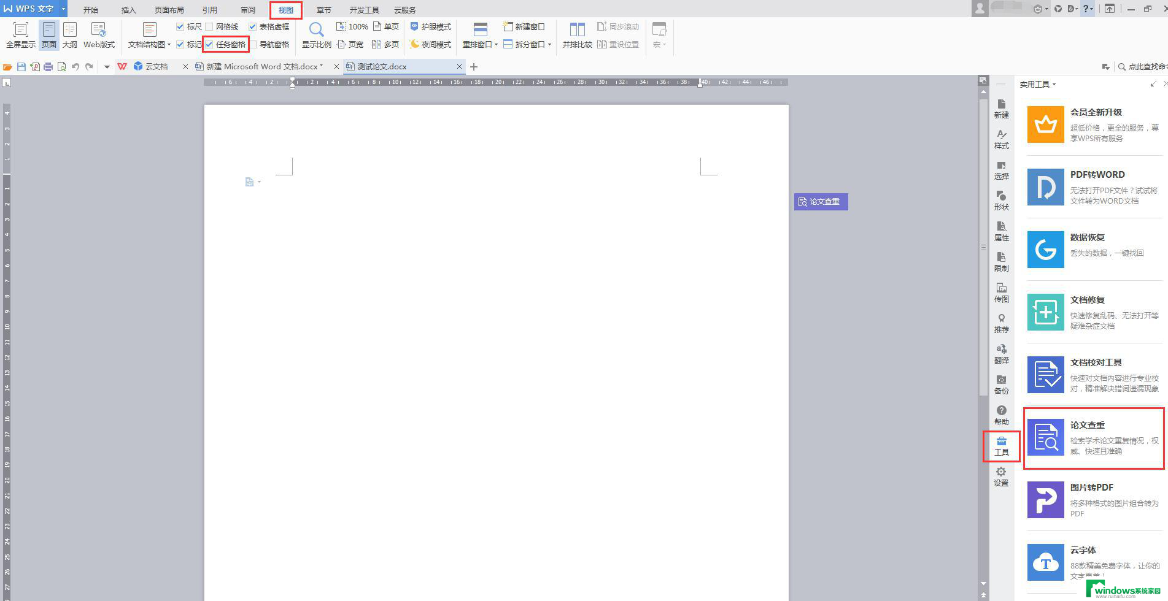Switch to 大纲 outline view

coord(70,35)
